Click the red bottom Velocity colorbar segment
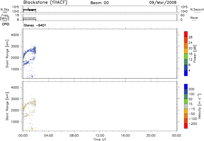 tap(186, 126)
